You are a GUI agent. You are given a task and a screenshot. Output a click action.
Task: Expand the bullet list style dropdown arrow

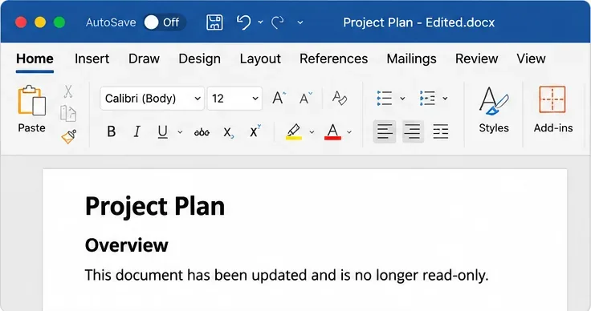point(402,99)
